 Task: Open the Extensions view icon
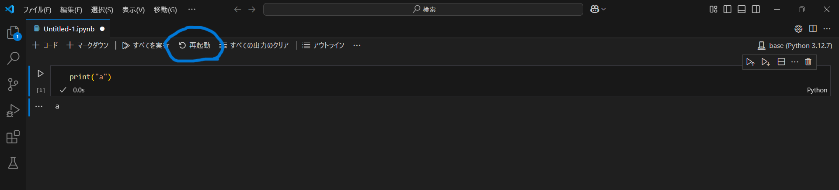[x=13, y=137]
